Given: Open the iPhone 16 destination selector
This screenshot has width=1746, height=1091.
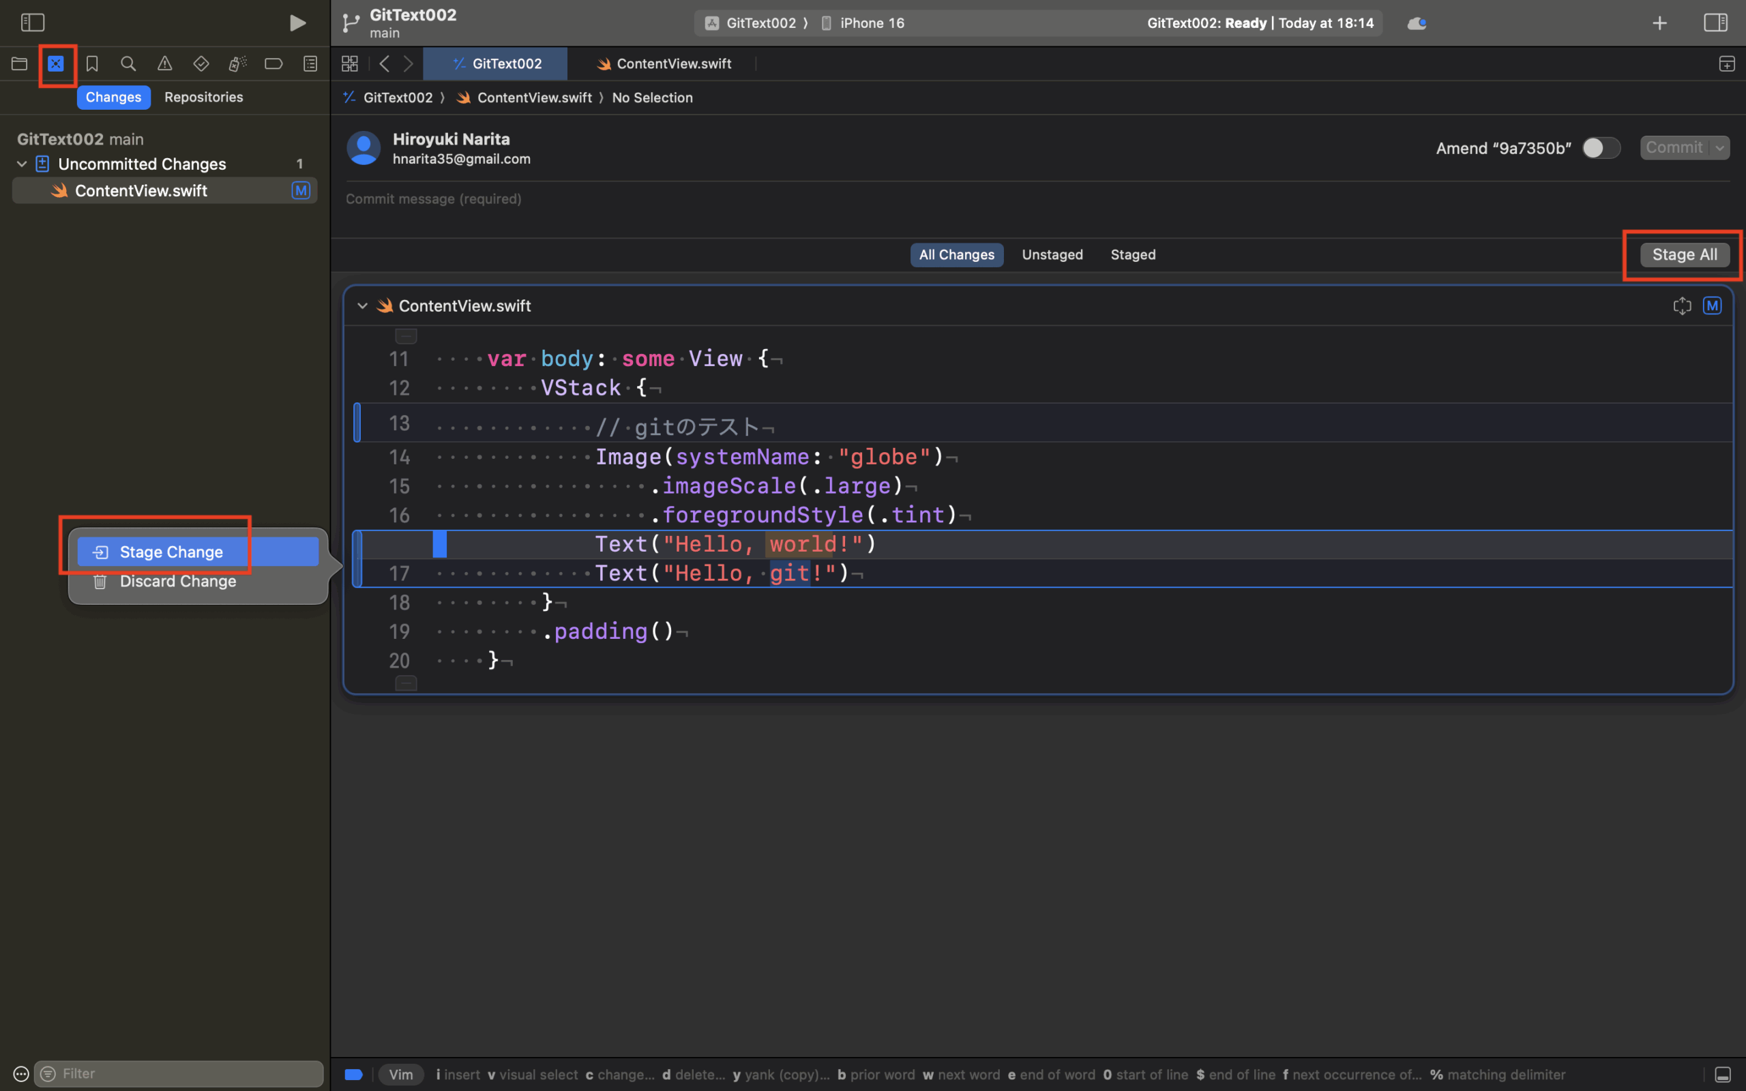Looking at the screenshot, I should click(x=863, y=23).
